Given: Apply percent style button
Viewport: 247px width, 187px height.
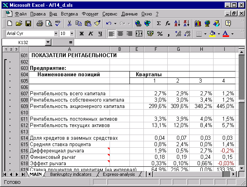Looking at the screenshot, I should tap(160, 34).
